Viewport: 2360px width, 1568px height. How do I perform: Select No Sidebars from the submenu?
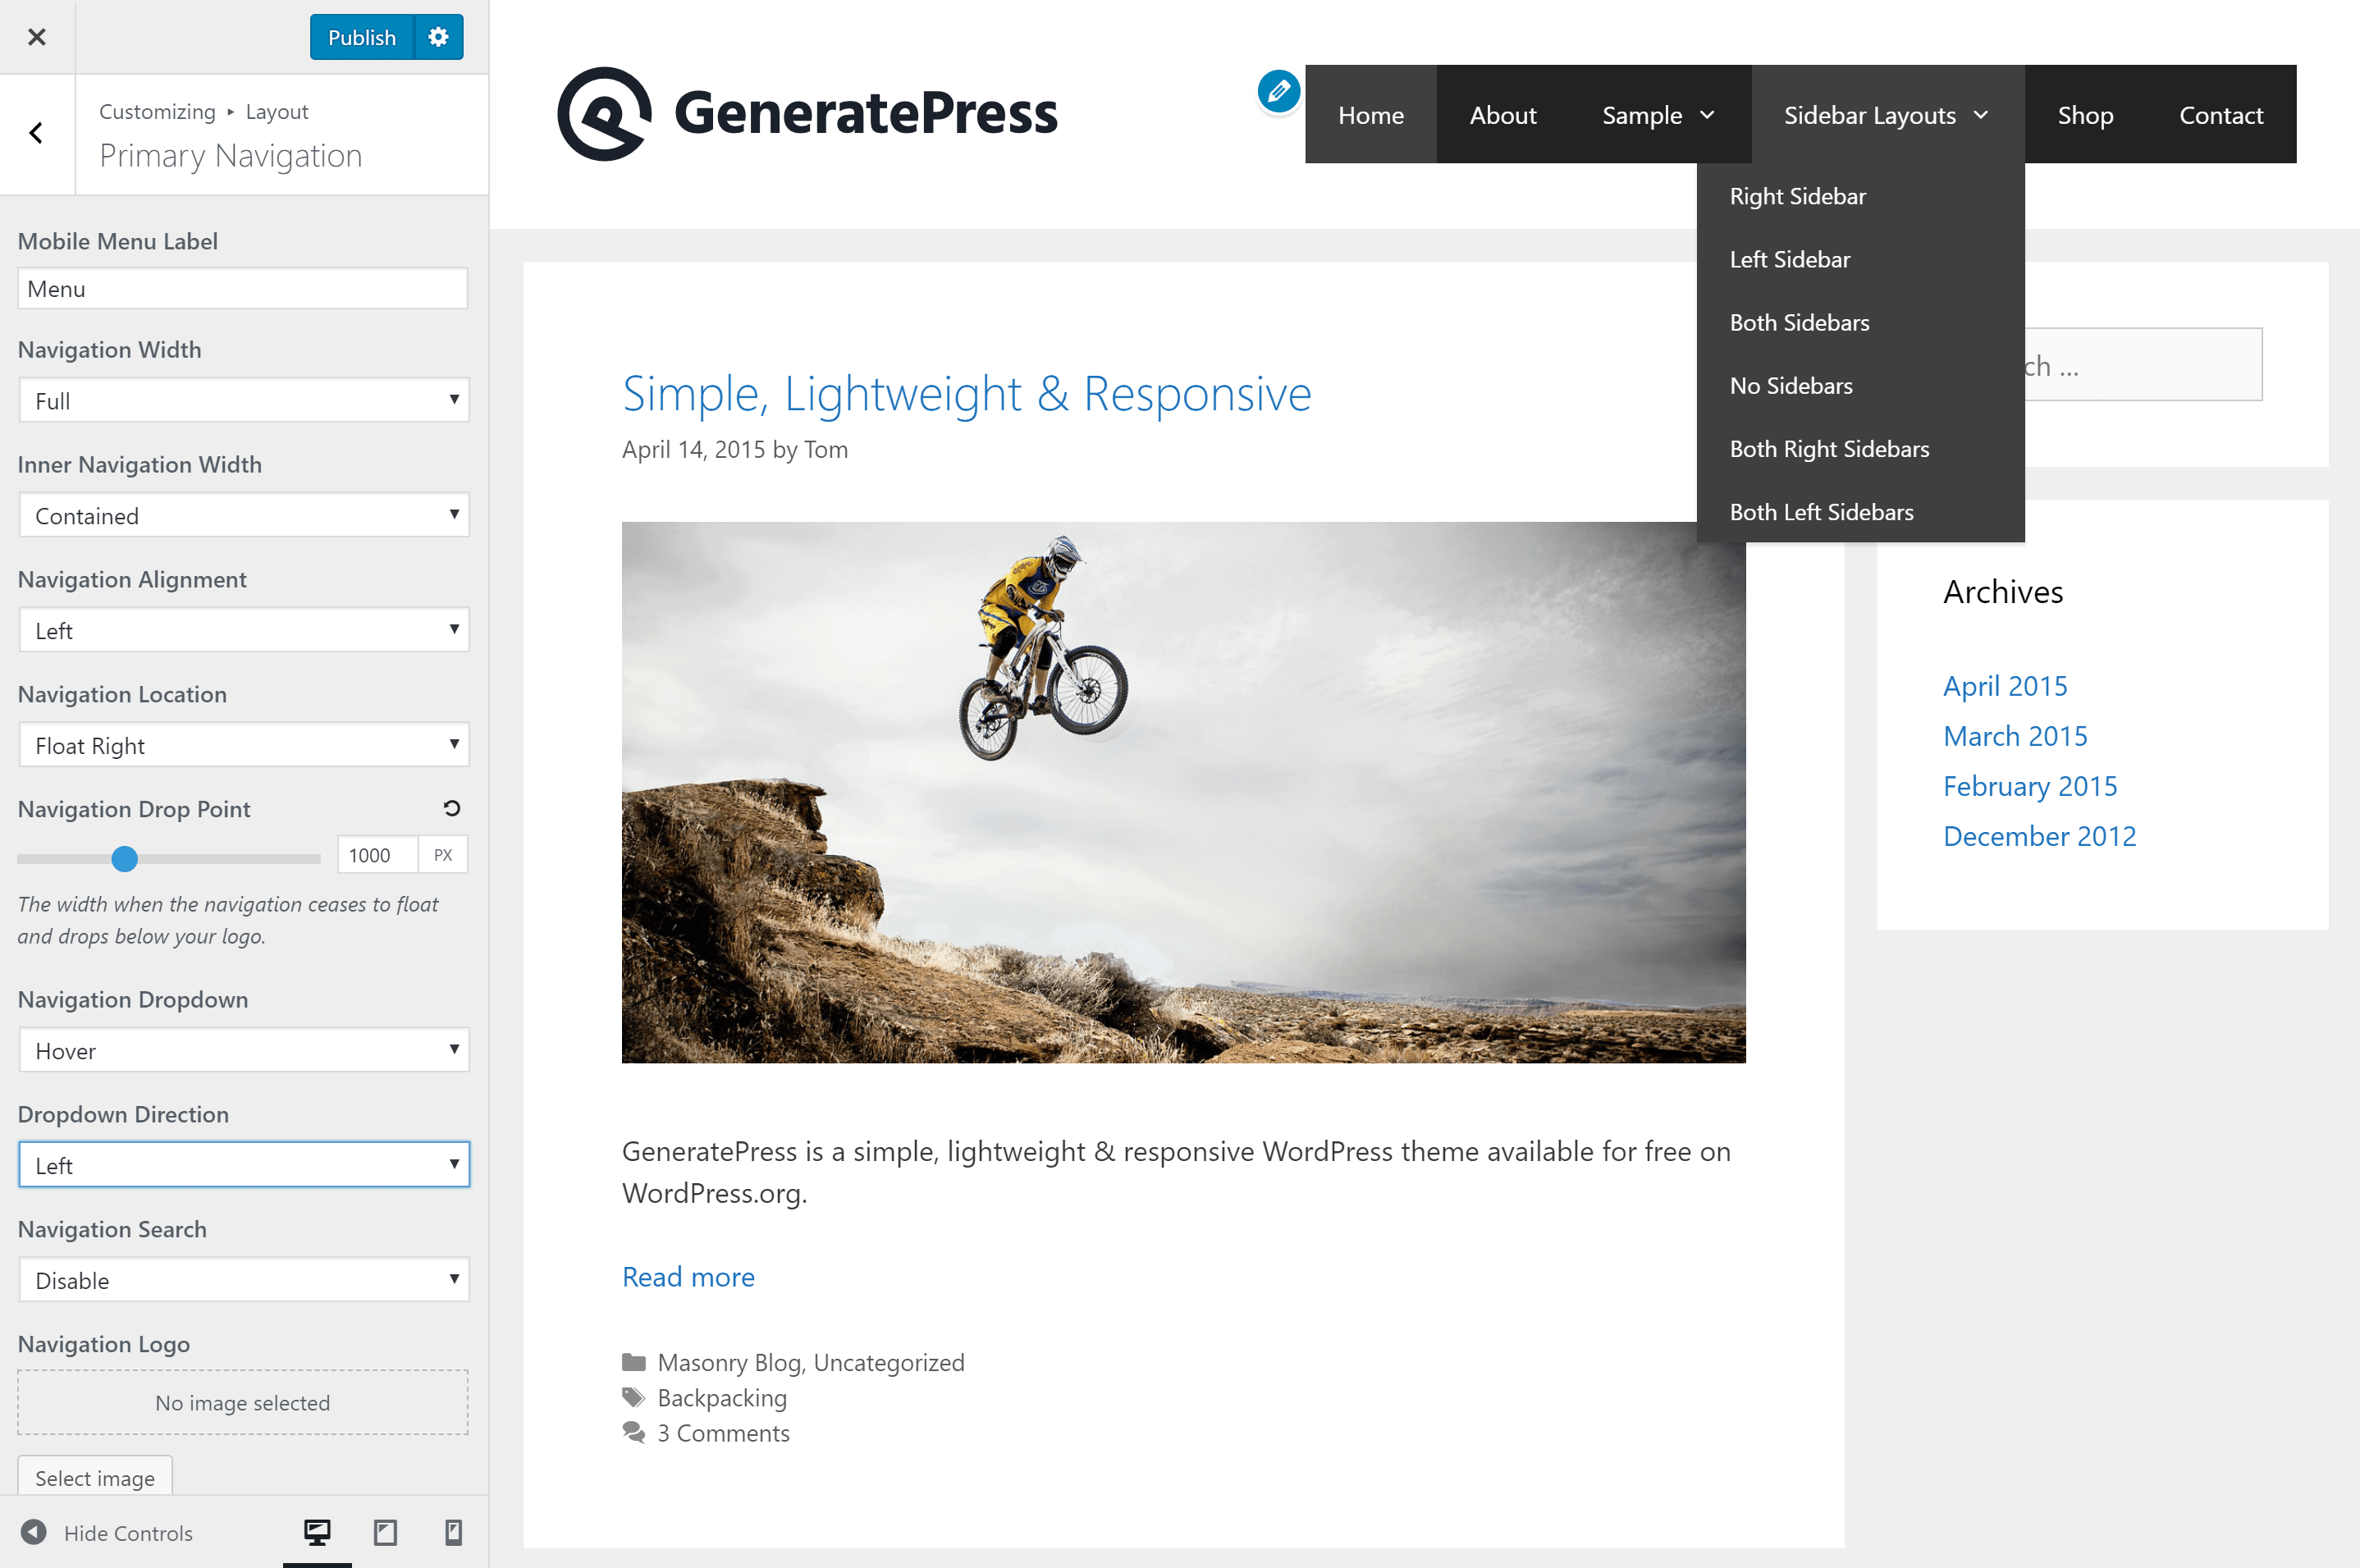click(x=1861, y=385)
